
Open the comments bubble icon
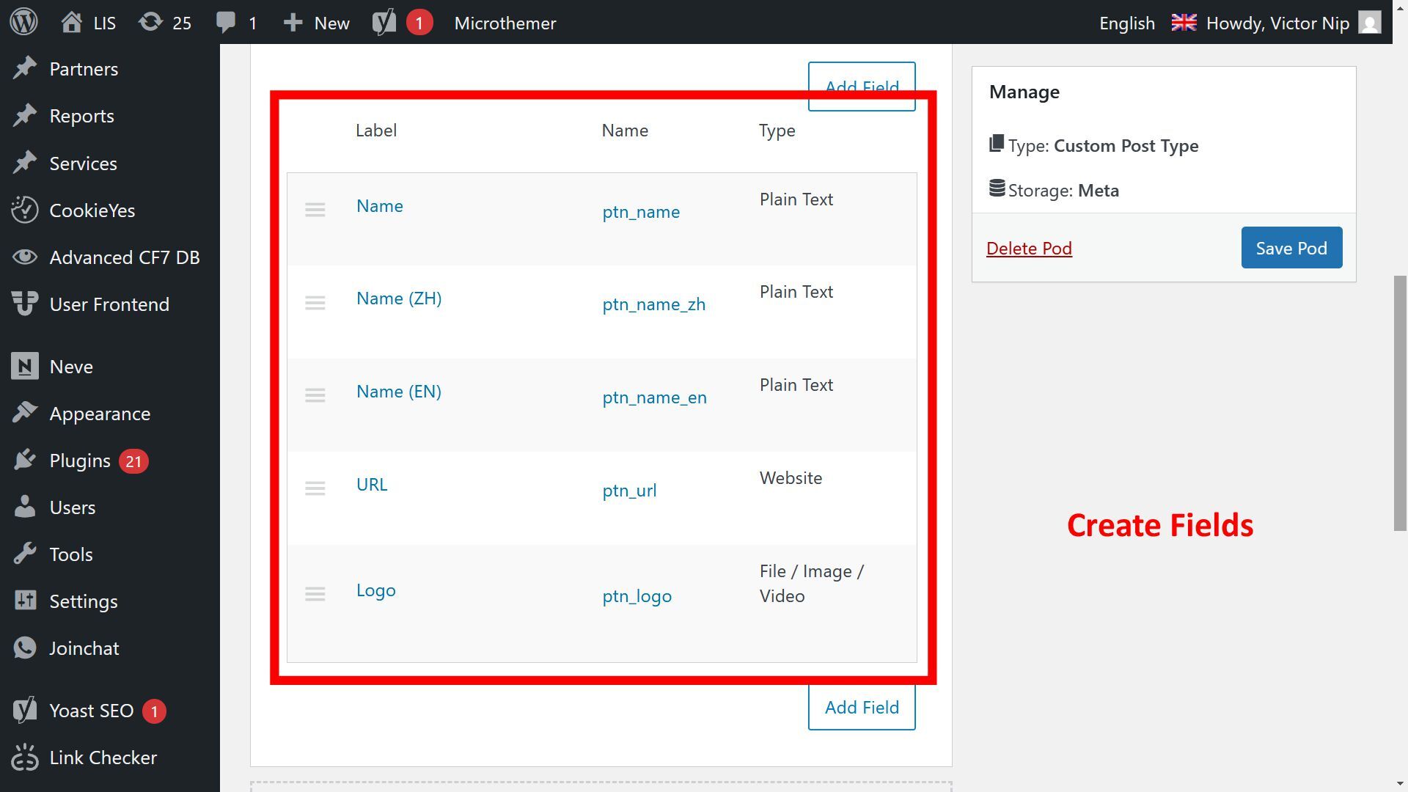[x=226, y=22]
